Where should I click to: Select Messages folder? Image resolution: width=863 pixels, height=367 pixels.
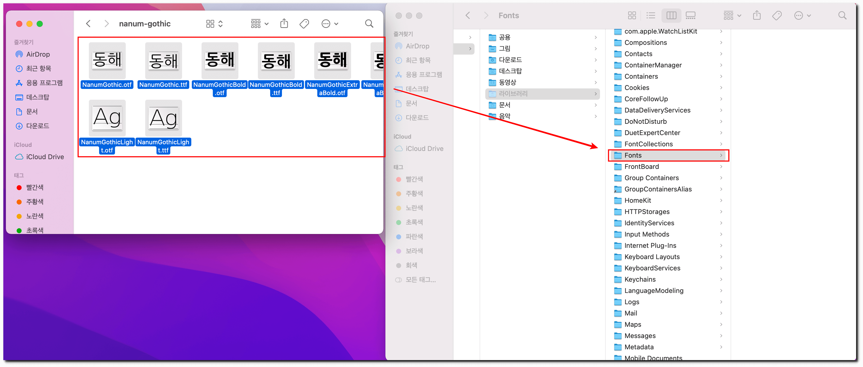point(668,336)
